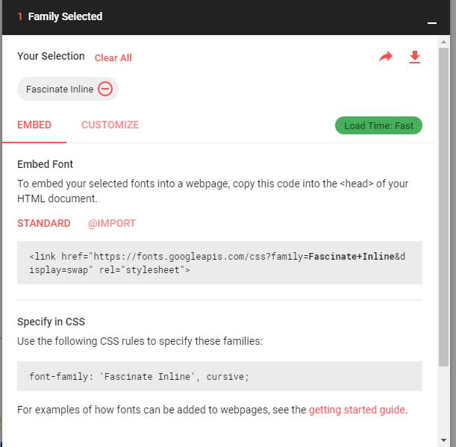The width and height of the screenshot is (456, 447).
Task: Click the font-family CSS code box
Action: [219, 376]
